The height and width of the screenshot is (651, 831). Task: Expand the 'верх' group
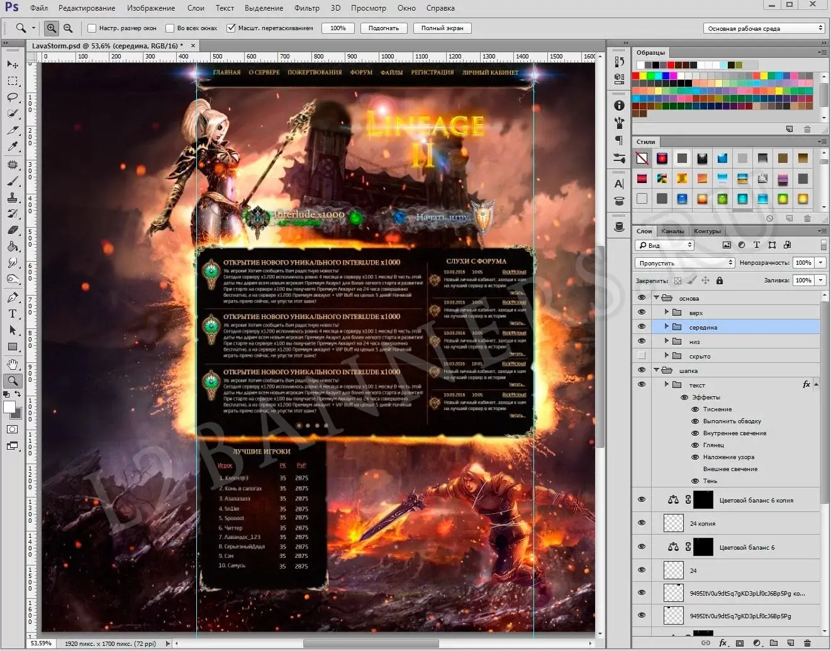tap(667, 313)
